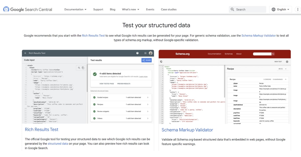Follow the Rich Results Test inline link
This screenshot has height=157, width=301.
pyautogui.click(x=93, y=35)
